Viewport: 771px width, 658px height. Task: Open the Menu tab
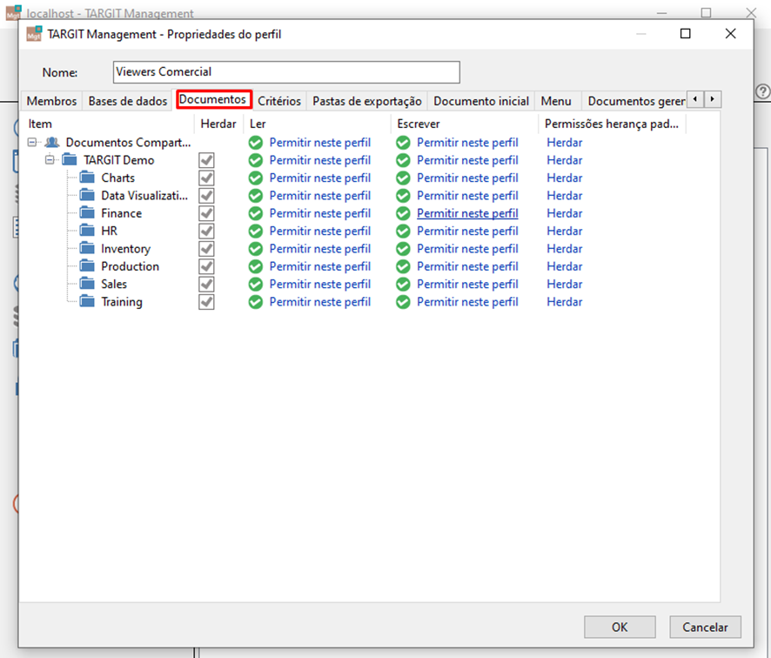556,101
